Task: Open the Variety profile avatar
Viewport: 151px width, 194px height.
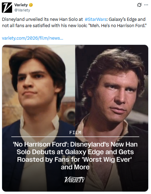Action: click(7, 8)
